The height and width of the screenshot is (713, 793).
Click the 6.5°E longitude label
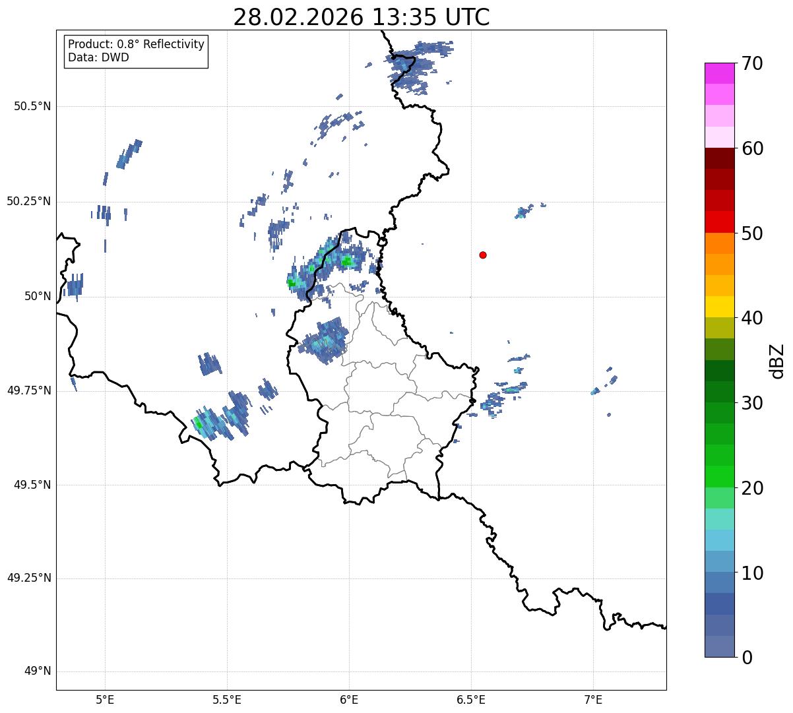click(471, 700)
